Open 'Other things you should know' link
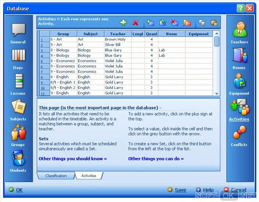This screenshot has height=202, width=259. tap(73, 159)
